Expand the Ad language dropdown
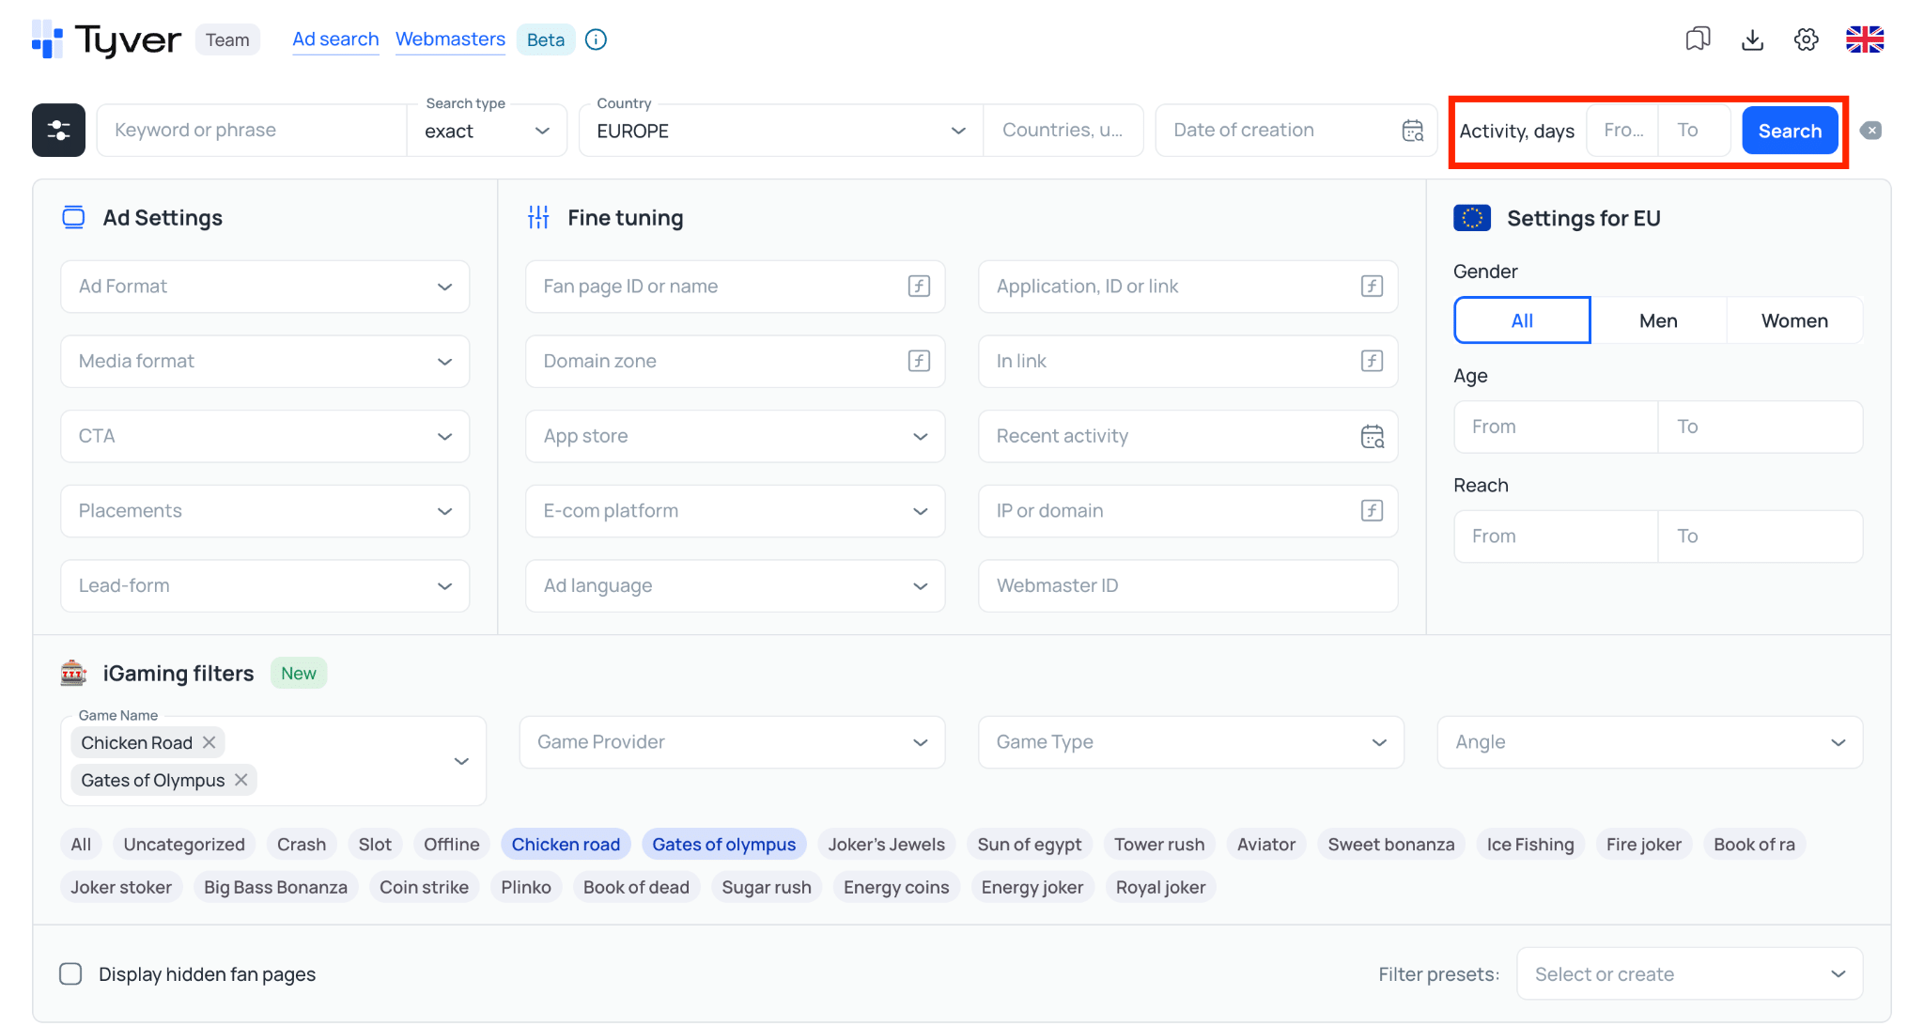The height and width of the screenshot is (1026, 1924). tap(735, 585)
